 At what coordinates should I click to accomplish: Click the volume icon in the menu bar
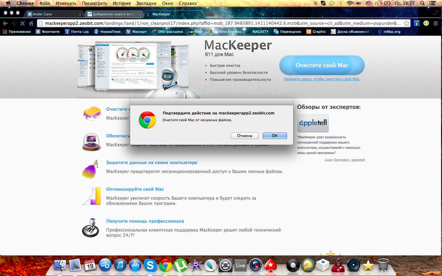click(x=359, y=3)
